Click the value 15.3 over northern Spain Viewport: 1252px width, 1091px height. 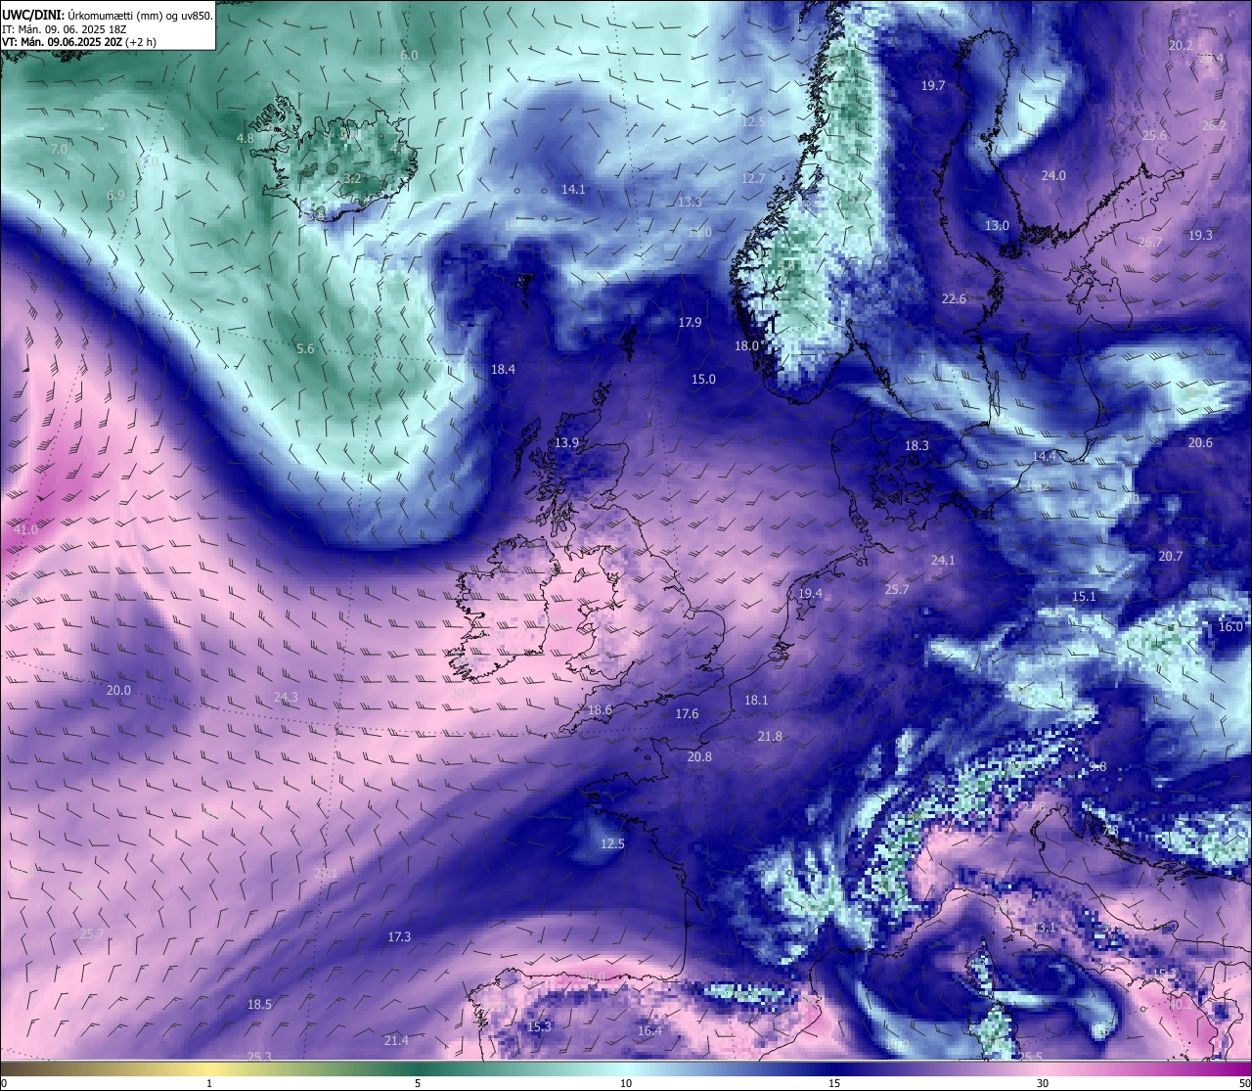coord(539,1027)
